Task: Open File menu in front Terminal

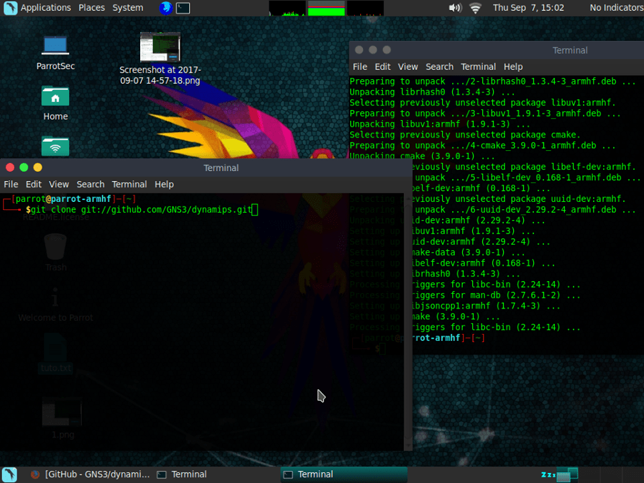Action: tap(11, 184)
